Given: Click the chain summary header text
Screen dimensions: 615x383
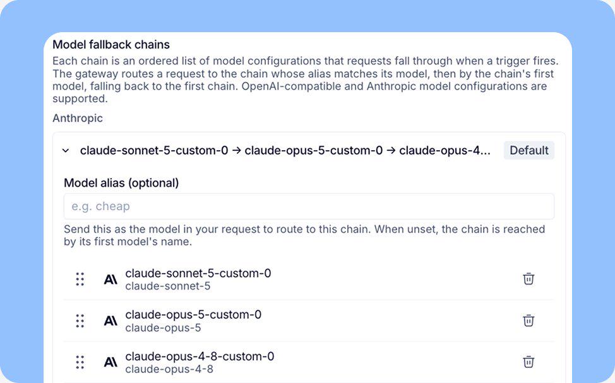Looking at the screenshot, I should tap(285, 151).
